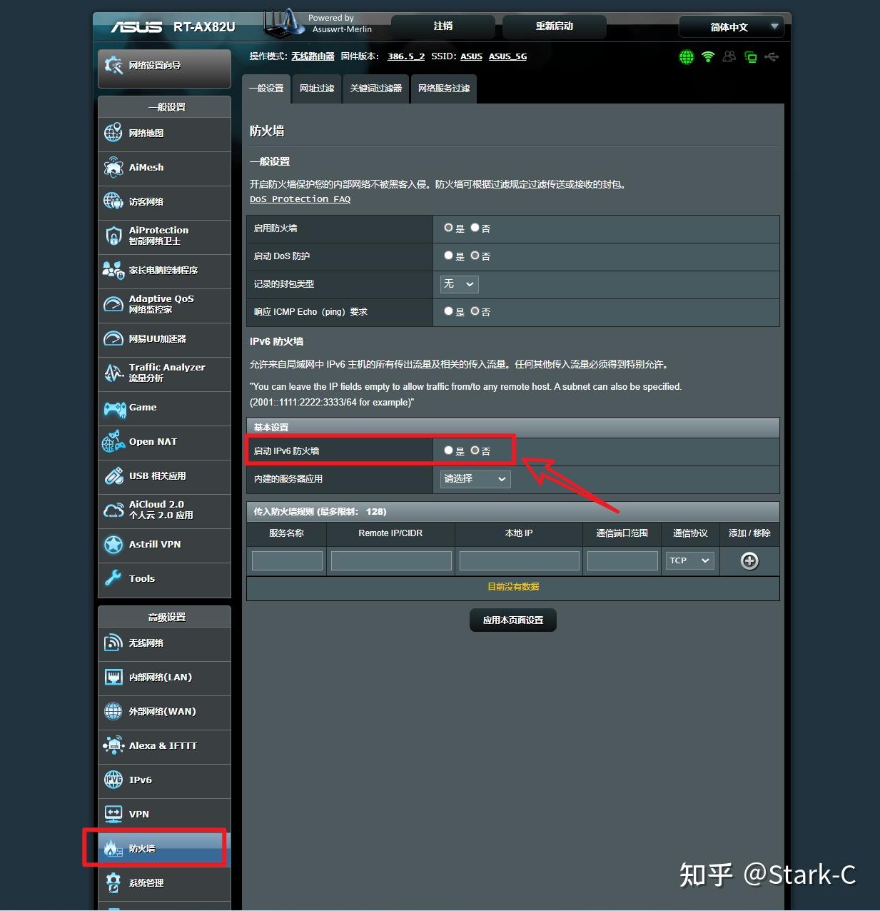Open the DoS Protection FAQ link
The image size is (880, 911).
[300, 198]
